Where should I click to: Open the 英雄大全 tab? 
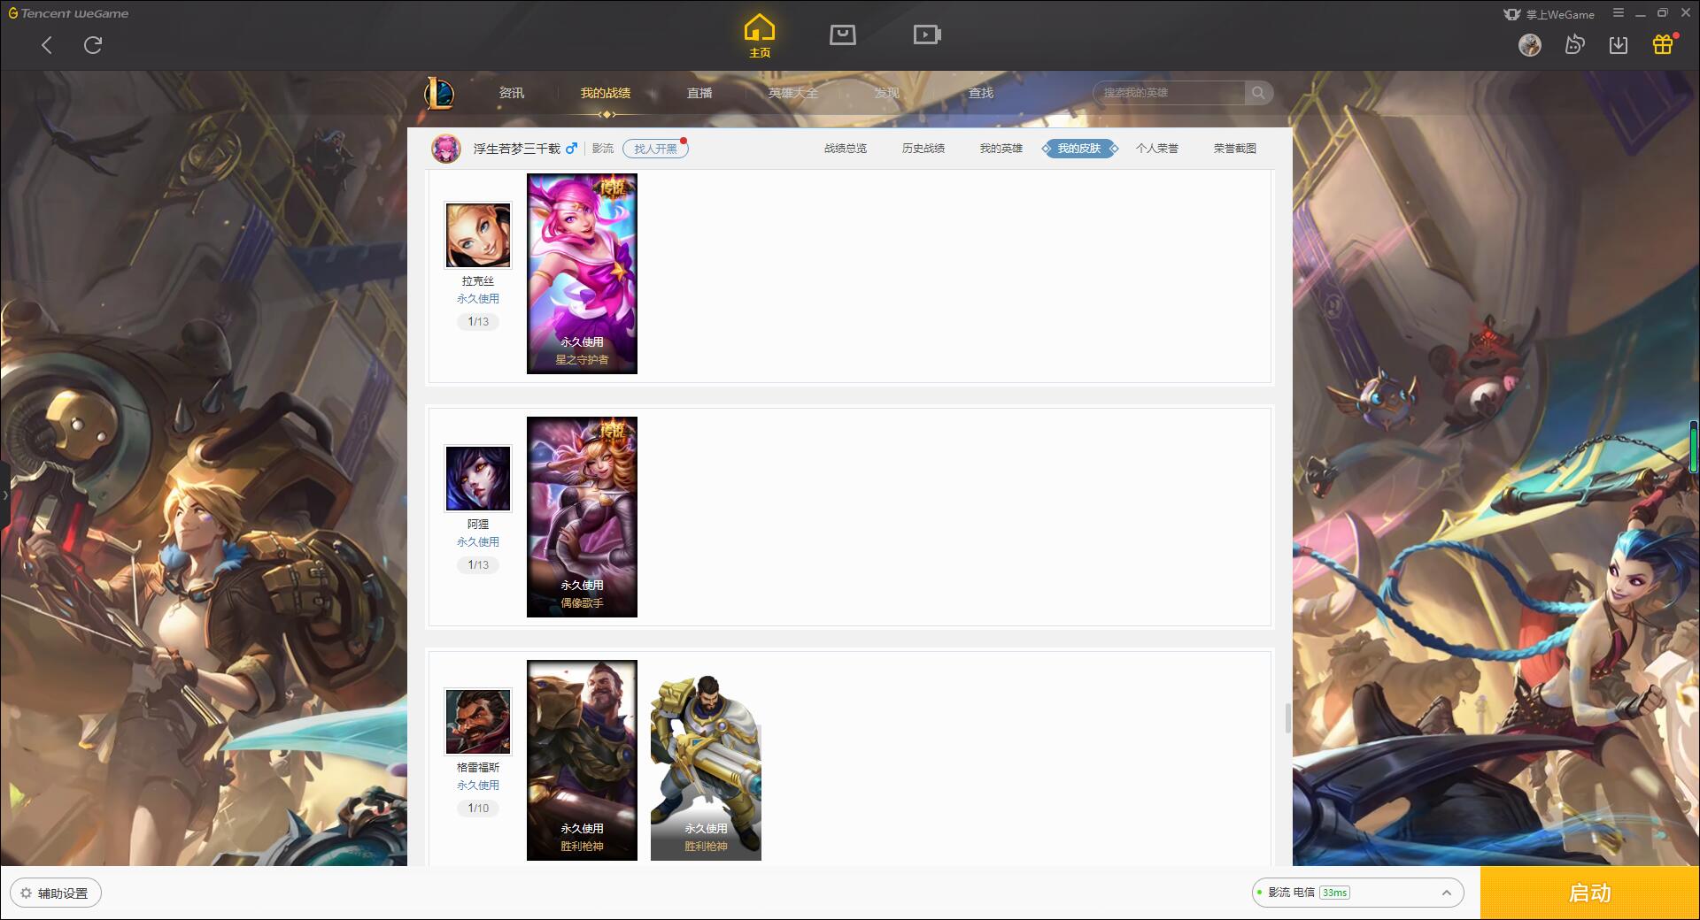[x=793, y=93]
